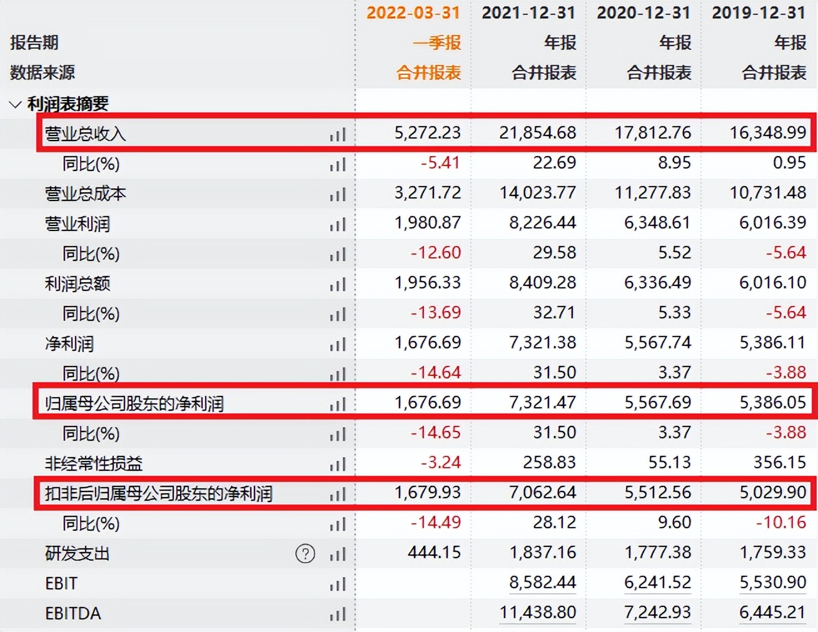Image resolution: width=818 pixels, height=632 pixels.
Task: Click the 8,409.28 total profit value
Action: [542, 282]
